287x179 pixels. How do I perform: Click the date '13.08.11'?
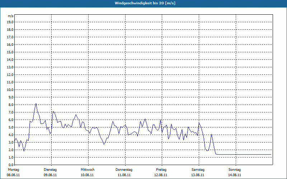coord(198,175)
